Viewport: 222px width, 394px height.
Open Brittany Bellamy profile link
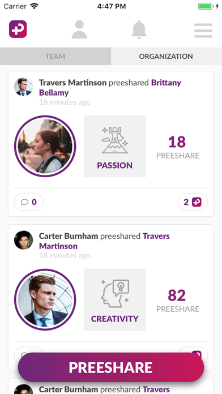(x=110, y=87)
